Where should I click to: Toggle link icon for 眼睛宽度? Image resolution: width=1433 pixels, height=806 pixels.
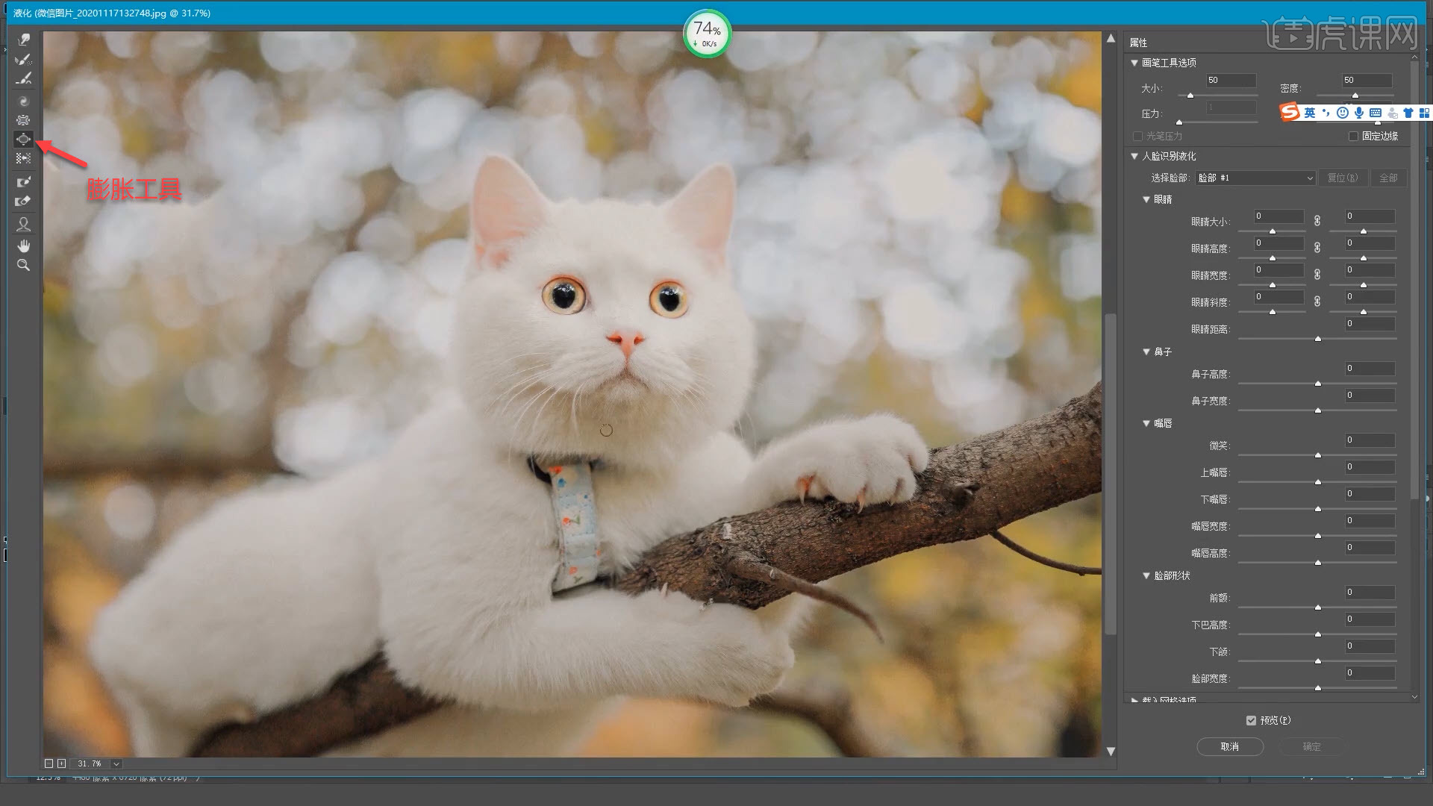(1317, 275)
